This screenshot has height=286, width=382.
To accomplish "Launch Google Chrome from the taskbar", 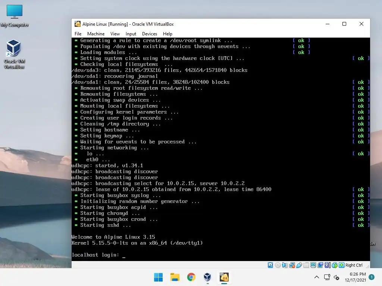I will [x=191, y=277].
